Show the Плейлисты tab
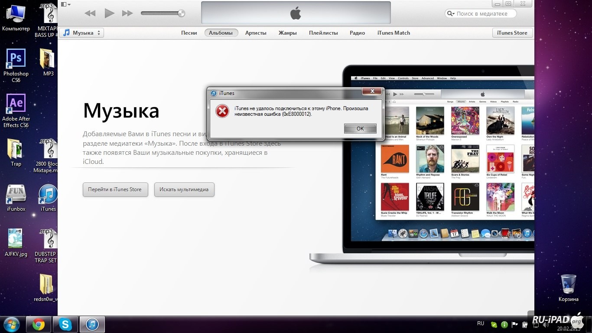The width and height of the screenshot is (592, 333). coord(323,33)
